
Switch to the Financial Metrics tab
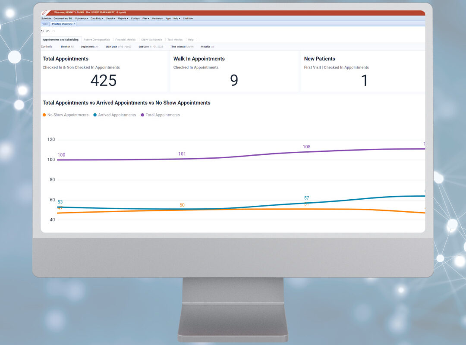click(x=125, y=40)
